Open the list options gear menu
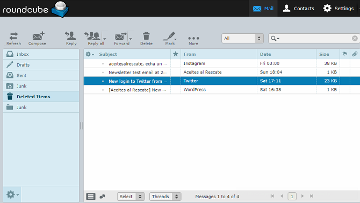Image resolution: width=360 pixels, height=203 pixels. (x=90, y=54)
